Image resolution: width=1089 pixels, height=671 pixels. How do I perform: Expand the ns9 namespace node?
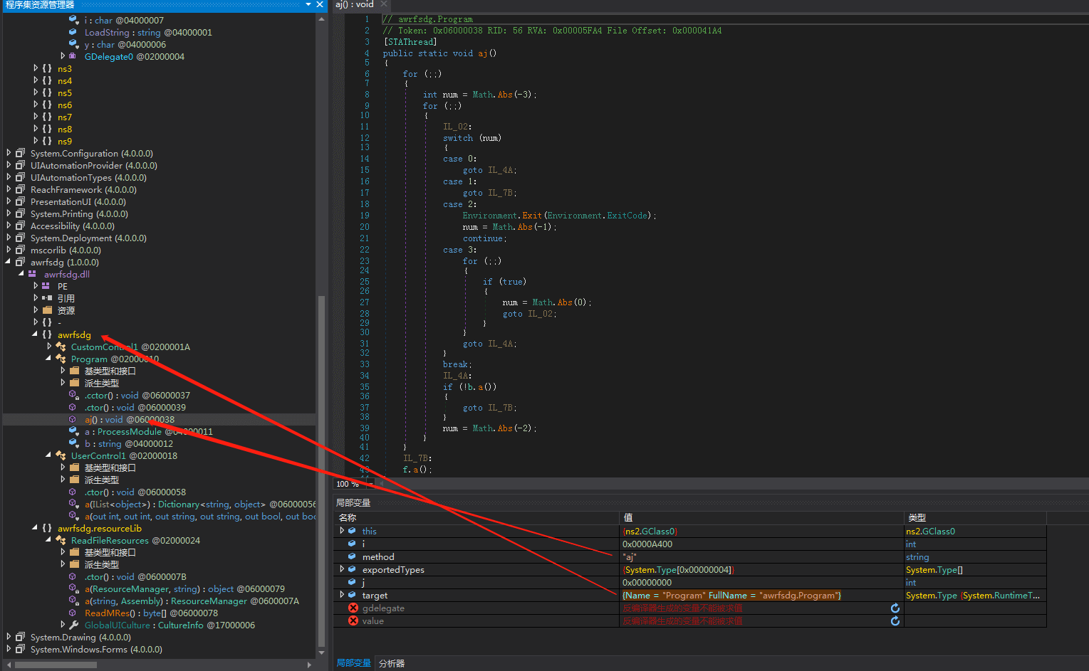tap(36, 141)
